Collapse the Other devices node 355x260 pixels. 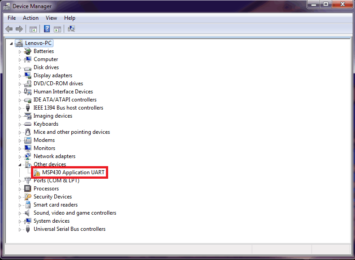[20, 164]
